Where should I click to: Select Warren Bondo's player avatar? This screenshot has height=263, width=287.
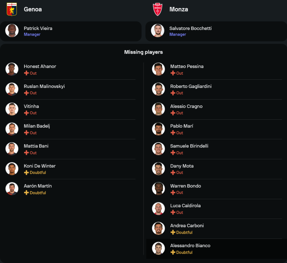point(158,189)
